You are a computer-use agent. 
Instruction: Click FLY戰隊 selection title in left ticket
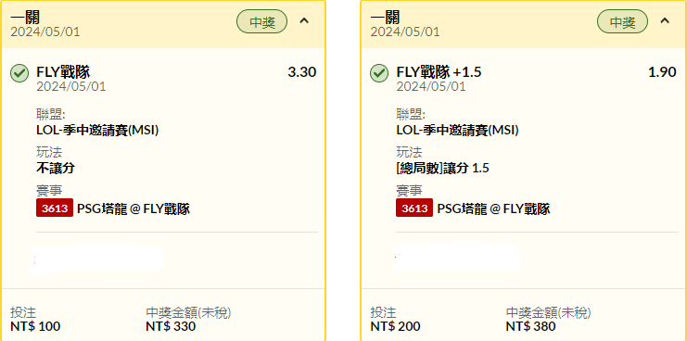[63, 72]
